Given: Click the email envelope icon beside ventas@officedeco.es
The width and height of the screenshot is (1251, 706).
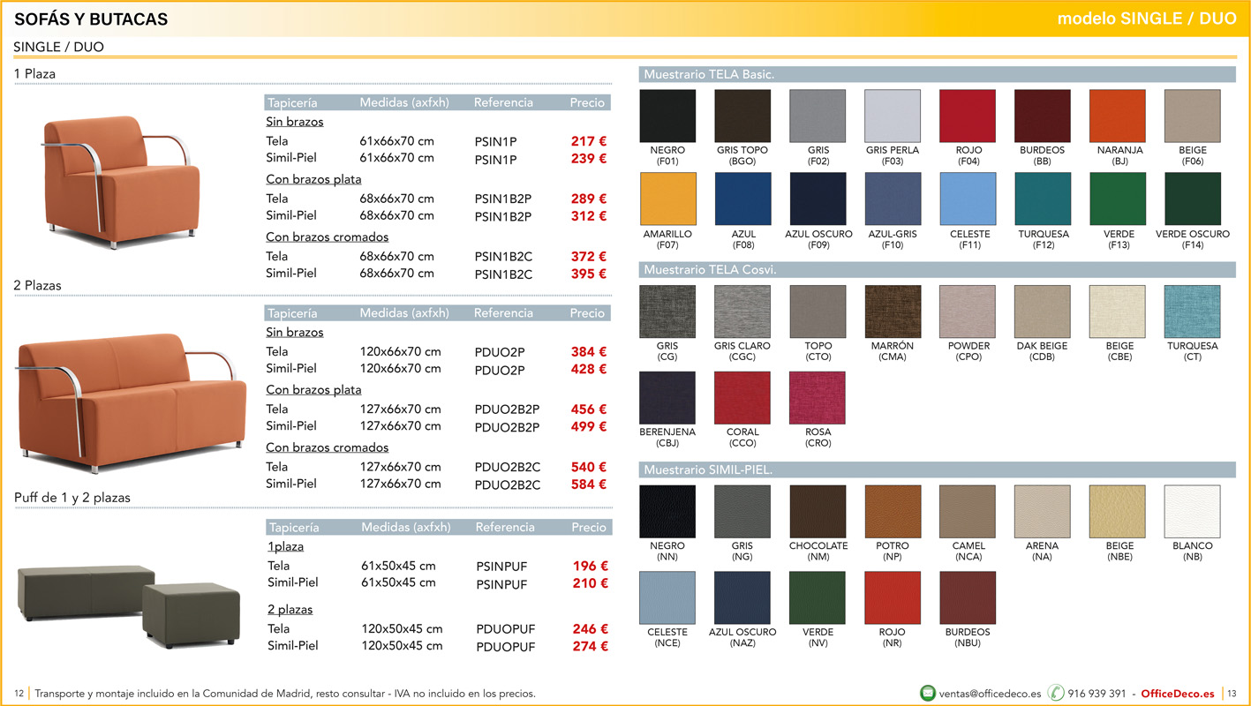Looking at the screenshot, I should coord(927,694).
